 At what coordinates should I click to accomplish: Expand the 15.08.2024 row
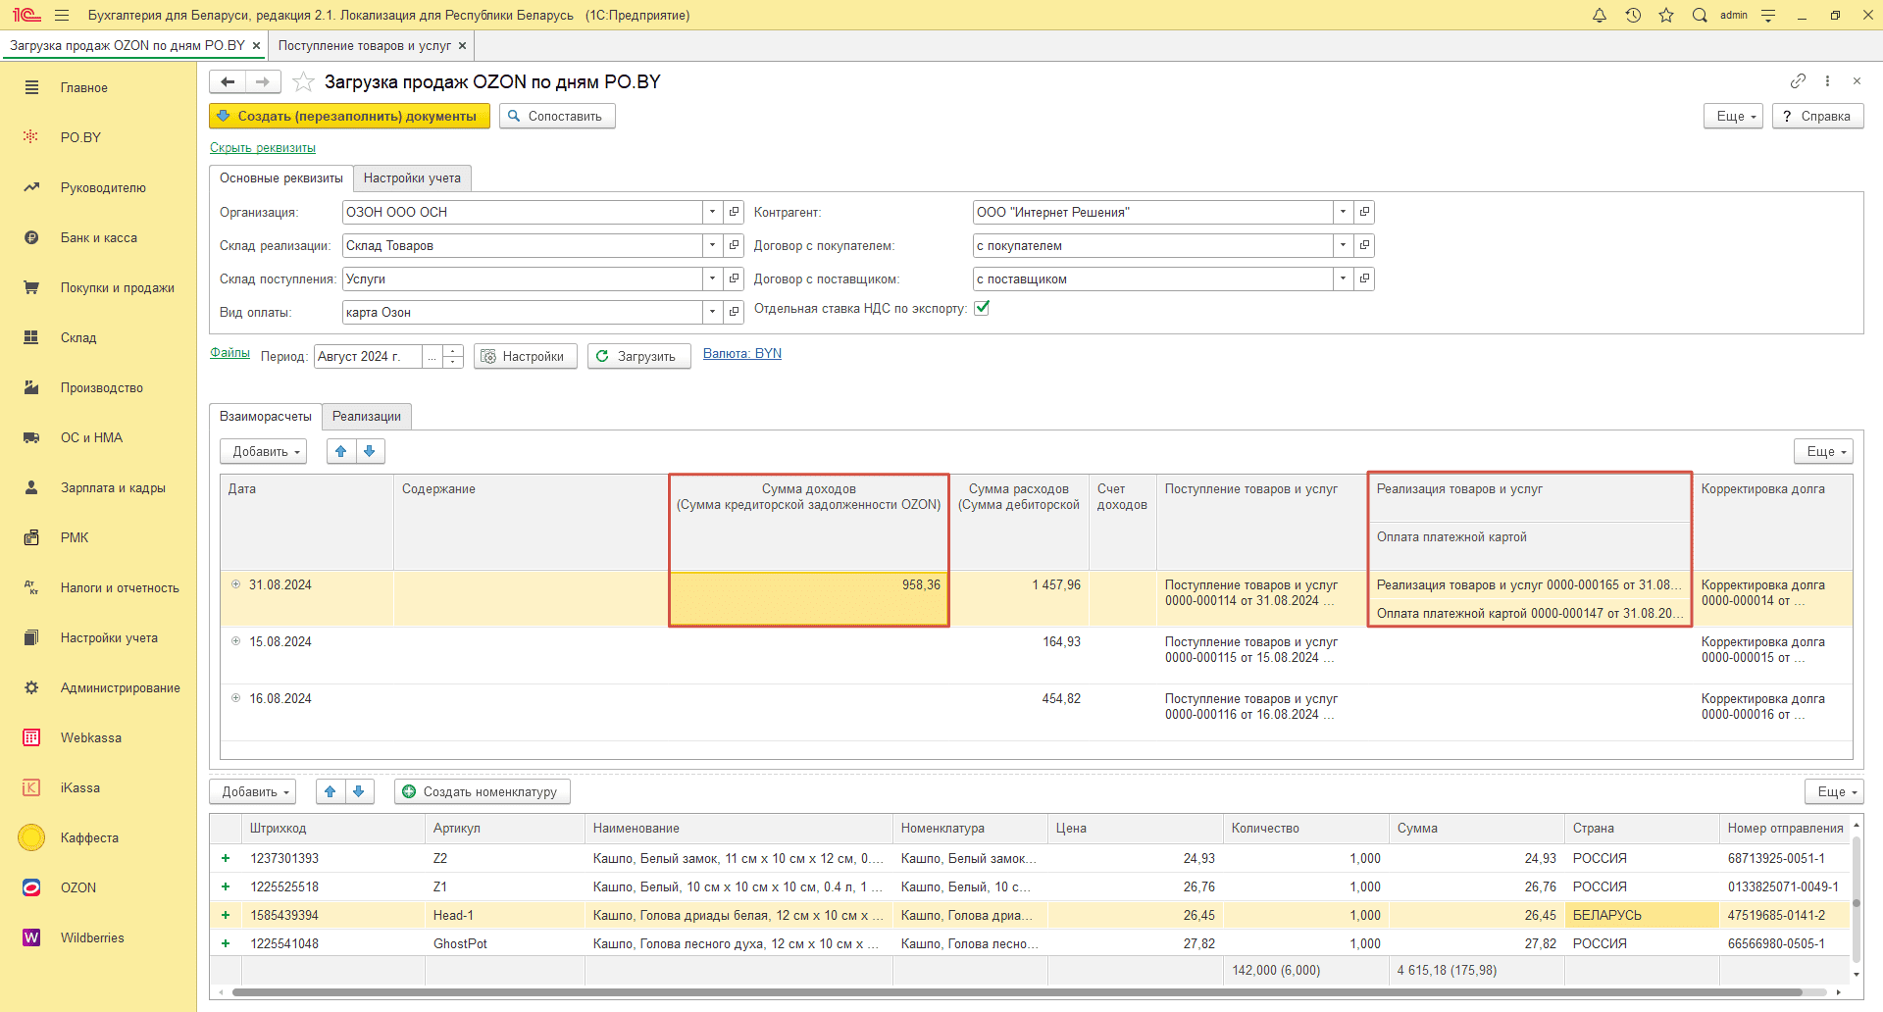tap(235, 641)
